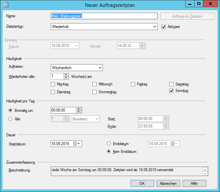
Task: Check the Donnerstag checkbox
Action: [95, 92]
